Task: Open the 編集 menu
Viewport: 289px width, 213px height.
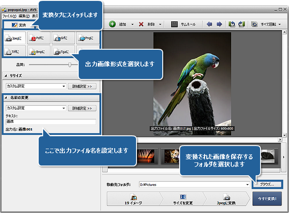Action: tap(24, 16)
